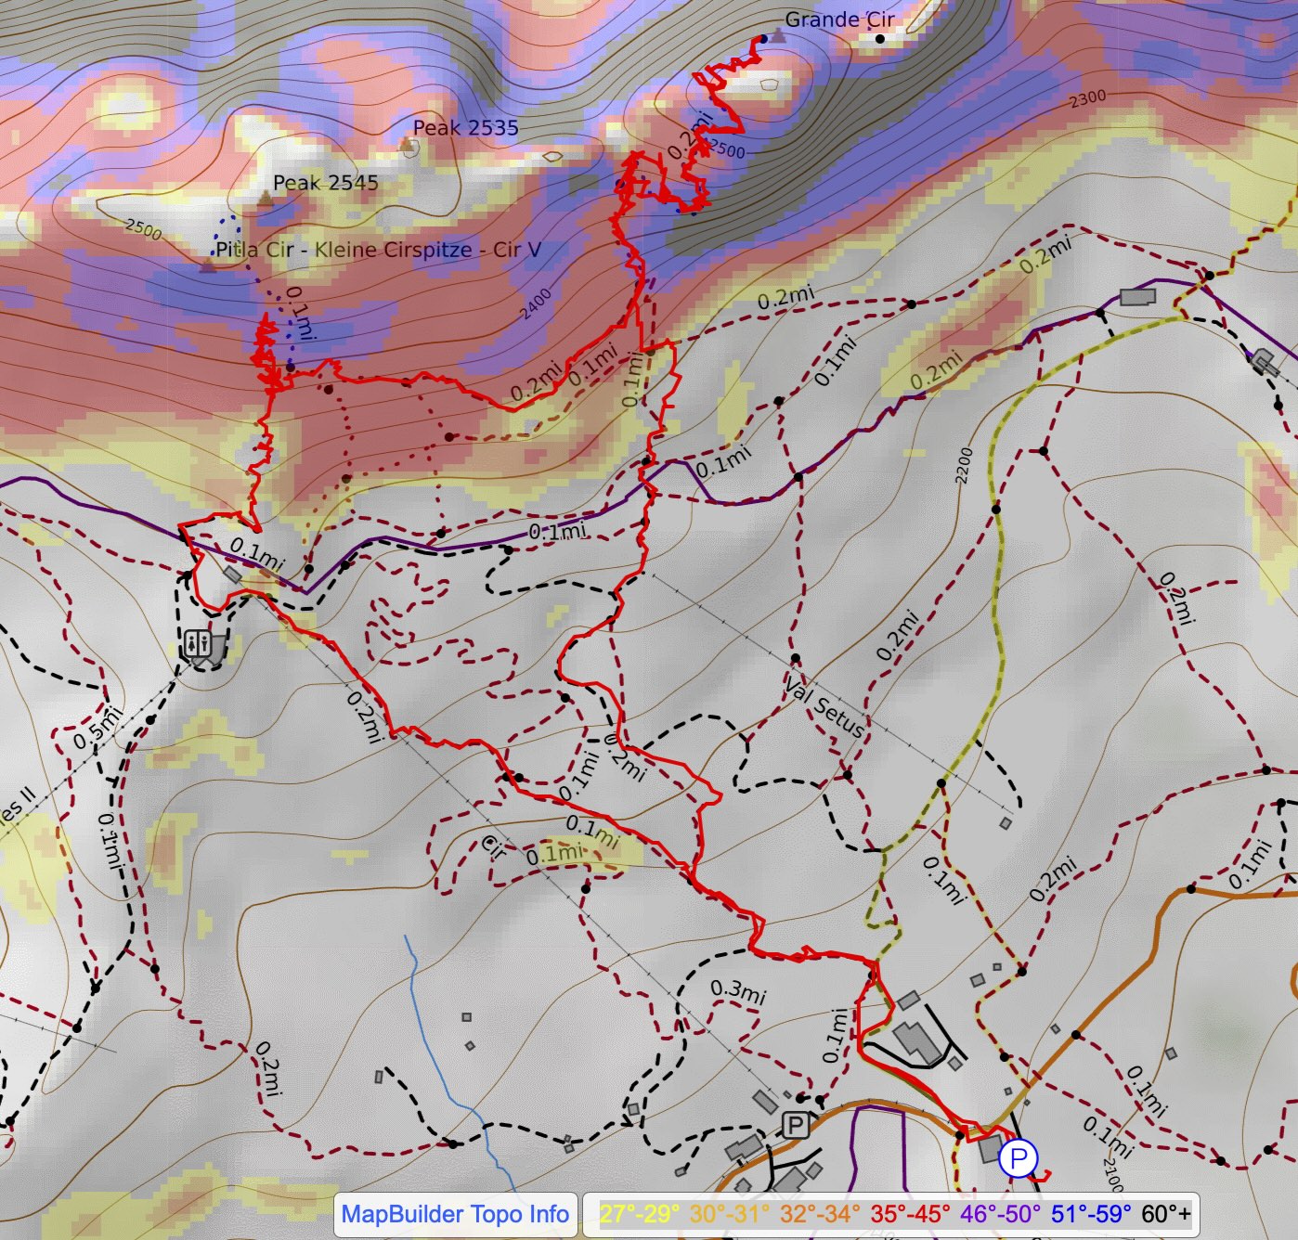This screenshot has width=1298, height=1240.
Task: Click the 0.3mi trail distance label
Action: point(738,991)
